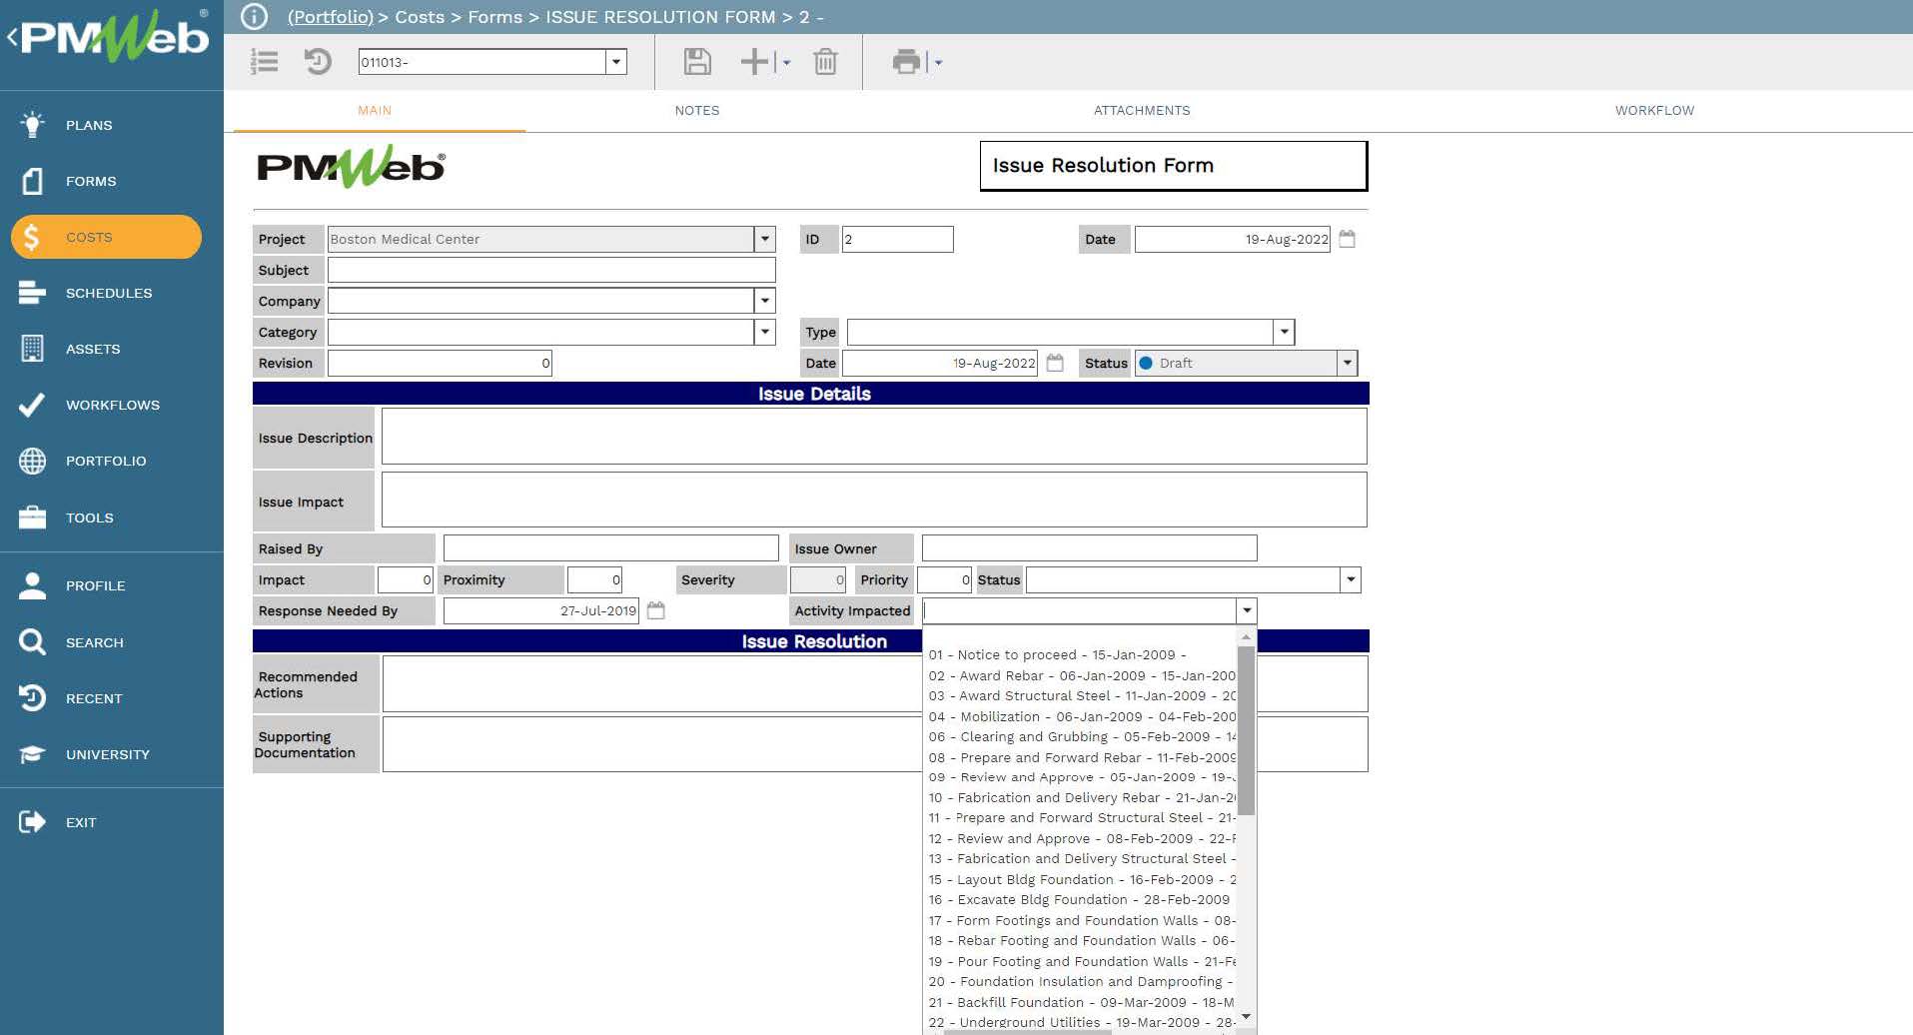Switch to the Workflow tab
The height and width of the screenshot is (1035, 1913).
point(1653,111)
